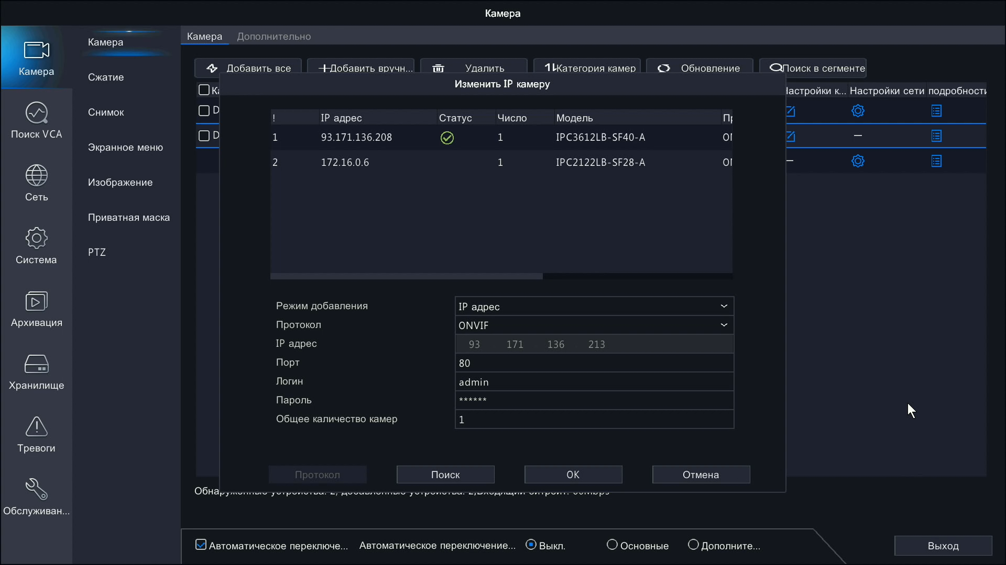Click the Поиск button in dialog

(x=445, y=474)
